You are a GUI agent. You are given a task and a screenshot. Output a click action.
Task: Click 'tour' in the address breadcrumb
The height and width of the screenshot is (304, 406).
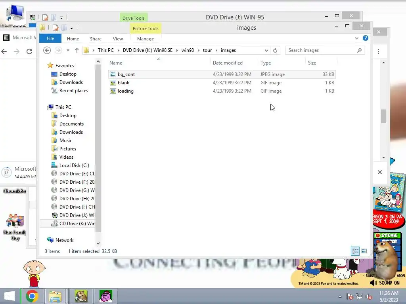click(207, 50)
